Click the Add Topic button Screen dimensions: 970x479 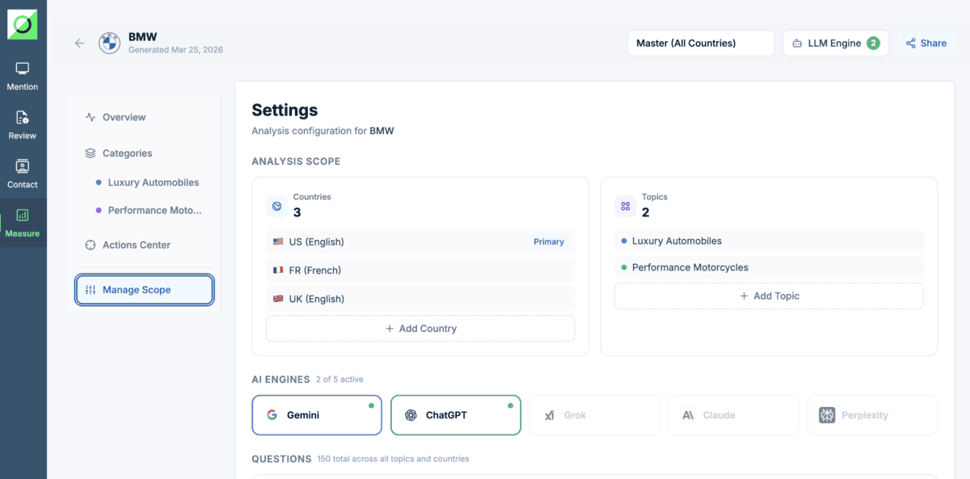pos(769,296)
